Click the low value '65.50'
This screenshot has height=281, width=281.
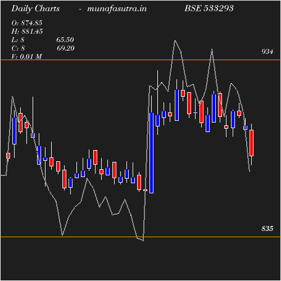pos(65,40)
